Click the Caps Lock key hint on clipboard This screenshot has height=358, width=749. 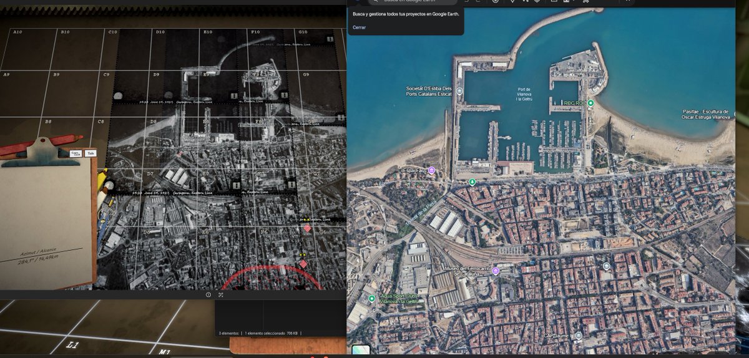pyautogui.click(x=75, y=153)
